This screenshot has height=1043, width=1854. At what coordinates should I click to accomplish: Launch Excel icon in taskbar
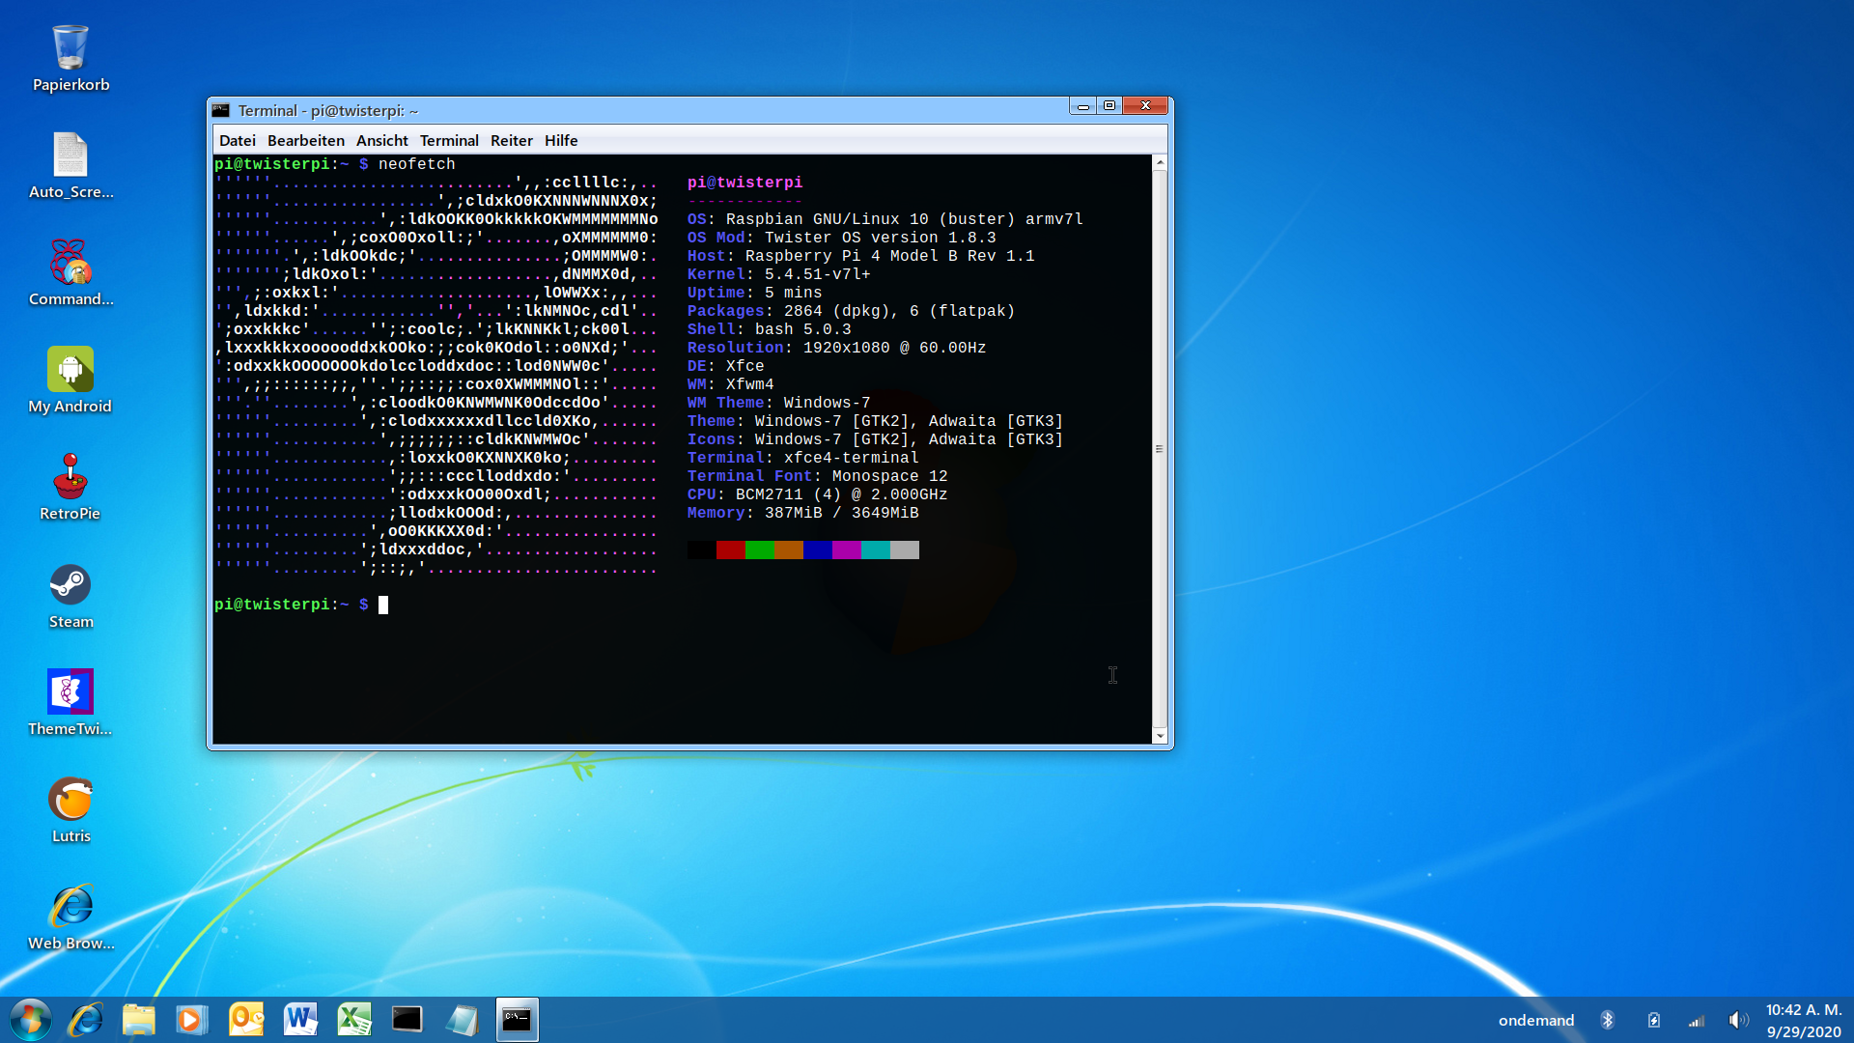pos(354,1020)
